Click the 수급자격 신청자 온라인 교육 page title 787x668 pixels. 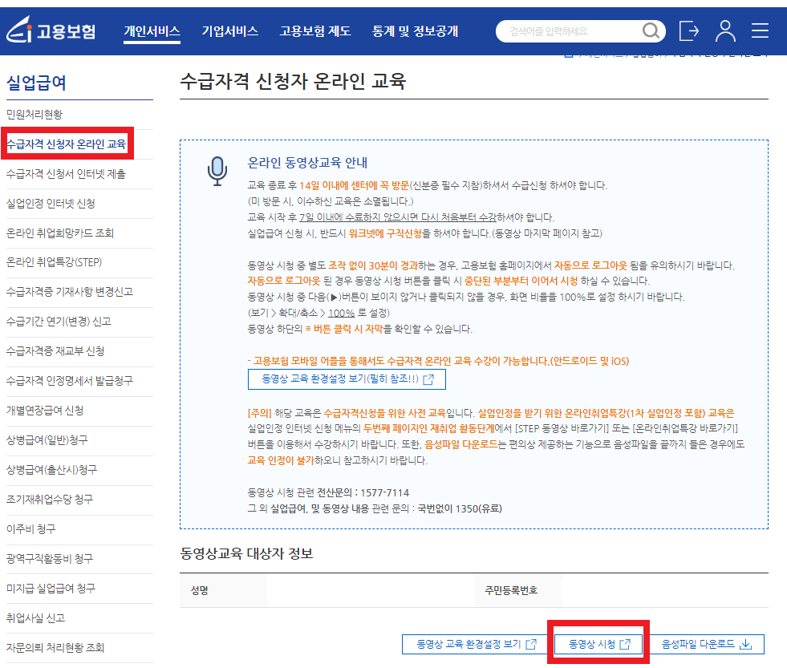[x=293, y=81]
